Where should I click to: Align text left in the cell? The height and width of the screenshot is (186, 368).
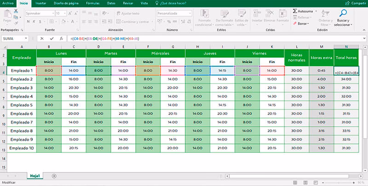(84, 22)
